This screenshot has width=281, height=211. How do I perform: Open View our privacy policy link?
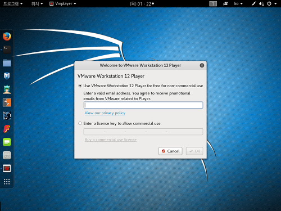click(x=105, y=113)
